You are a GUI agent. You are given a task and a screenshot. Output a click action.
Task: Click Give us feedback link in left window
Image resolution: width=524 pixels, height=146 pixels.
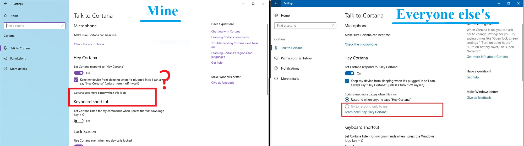coord(222,83)
